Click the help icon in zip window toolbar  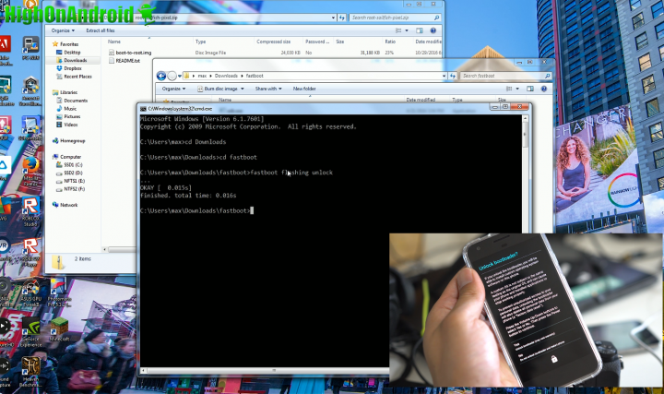(x=434, y=30)
